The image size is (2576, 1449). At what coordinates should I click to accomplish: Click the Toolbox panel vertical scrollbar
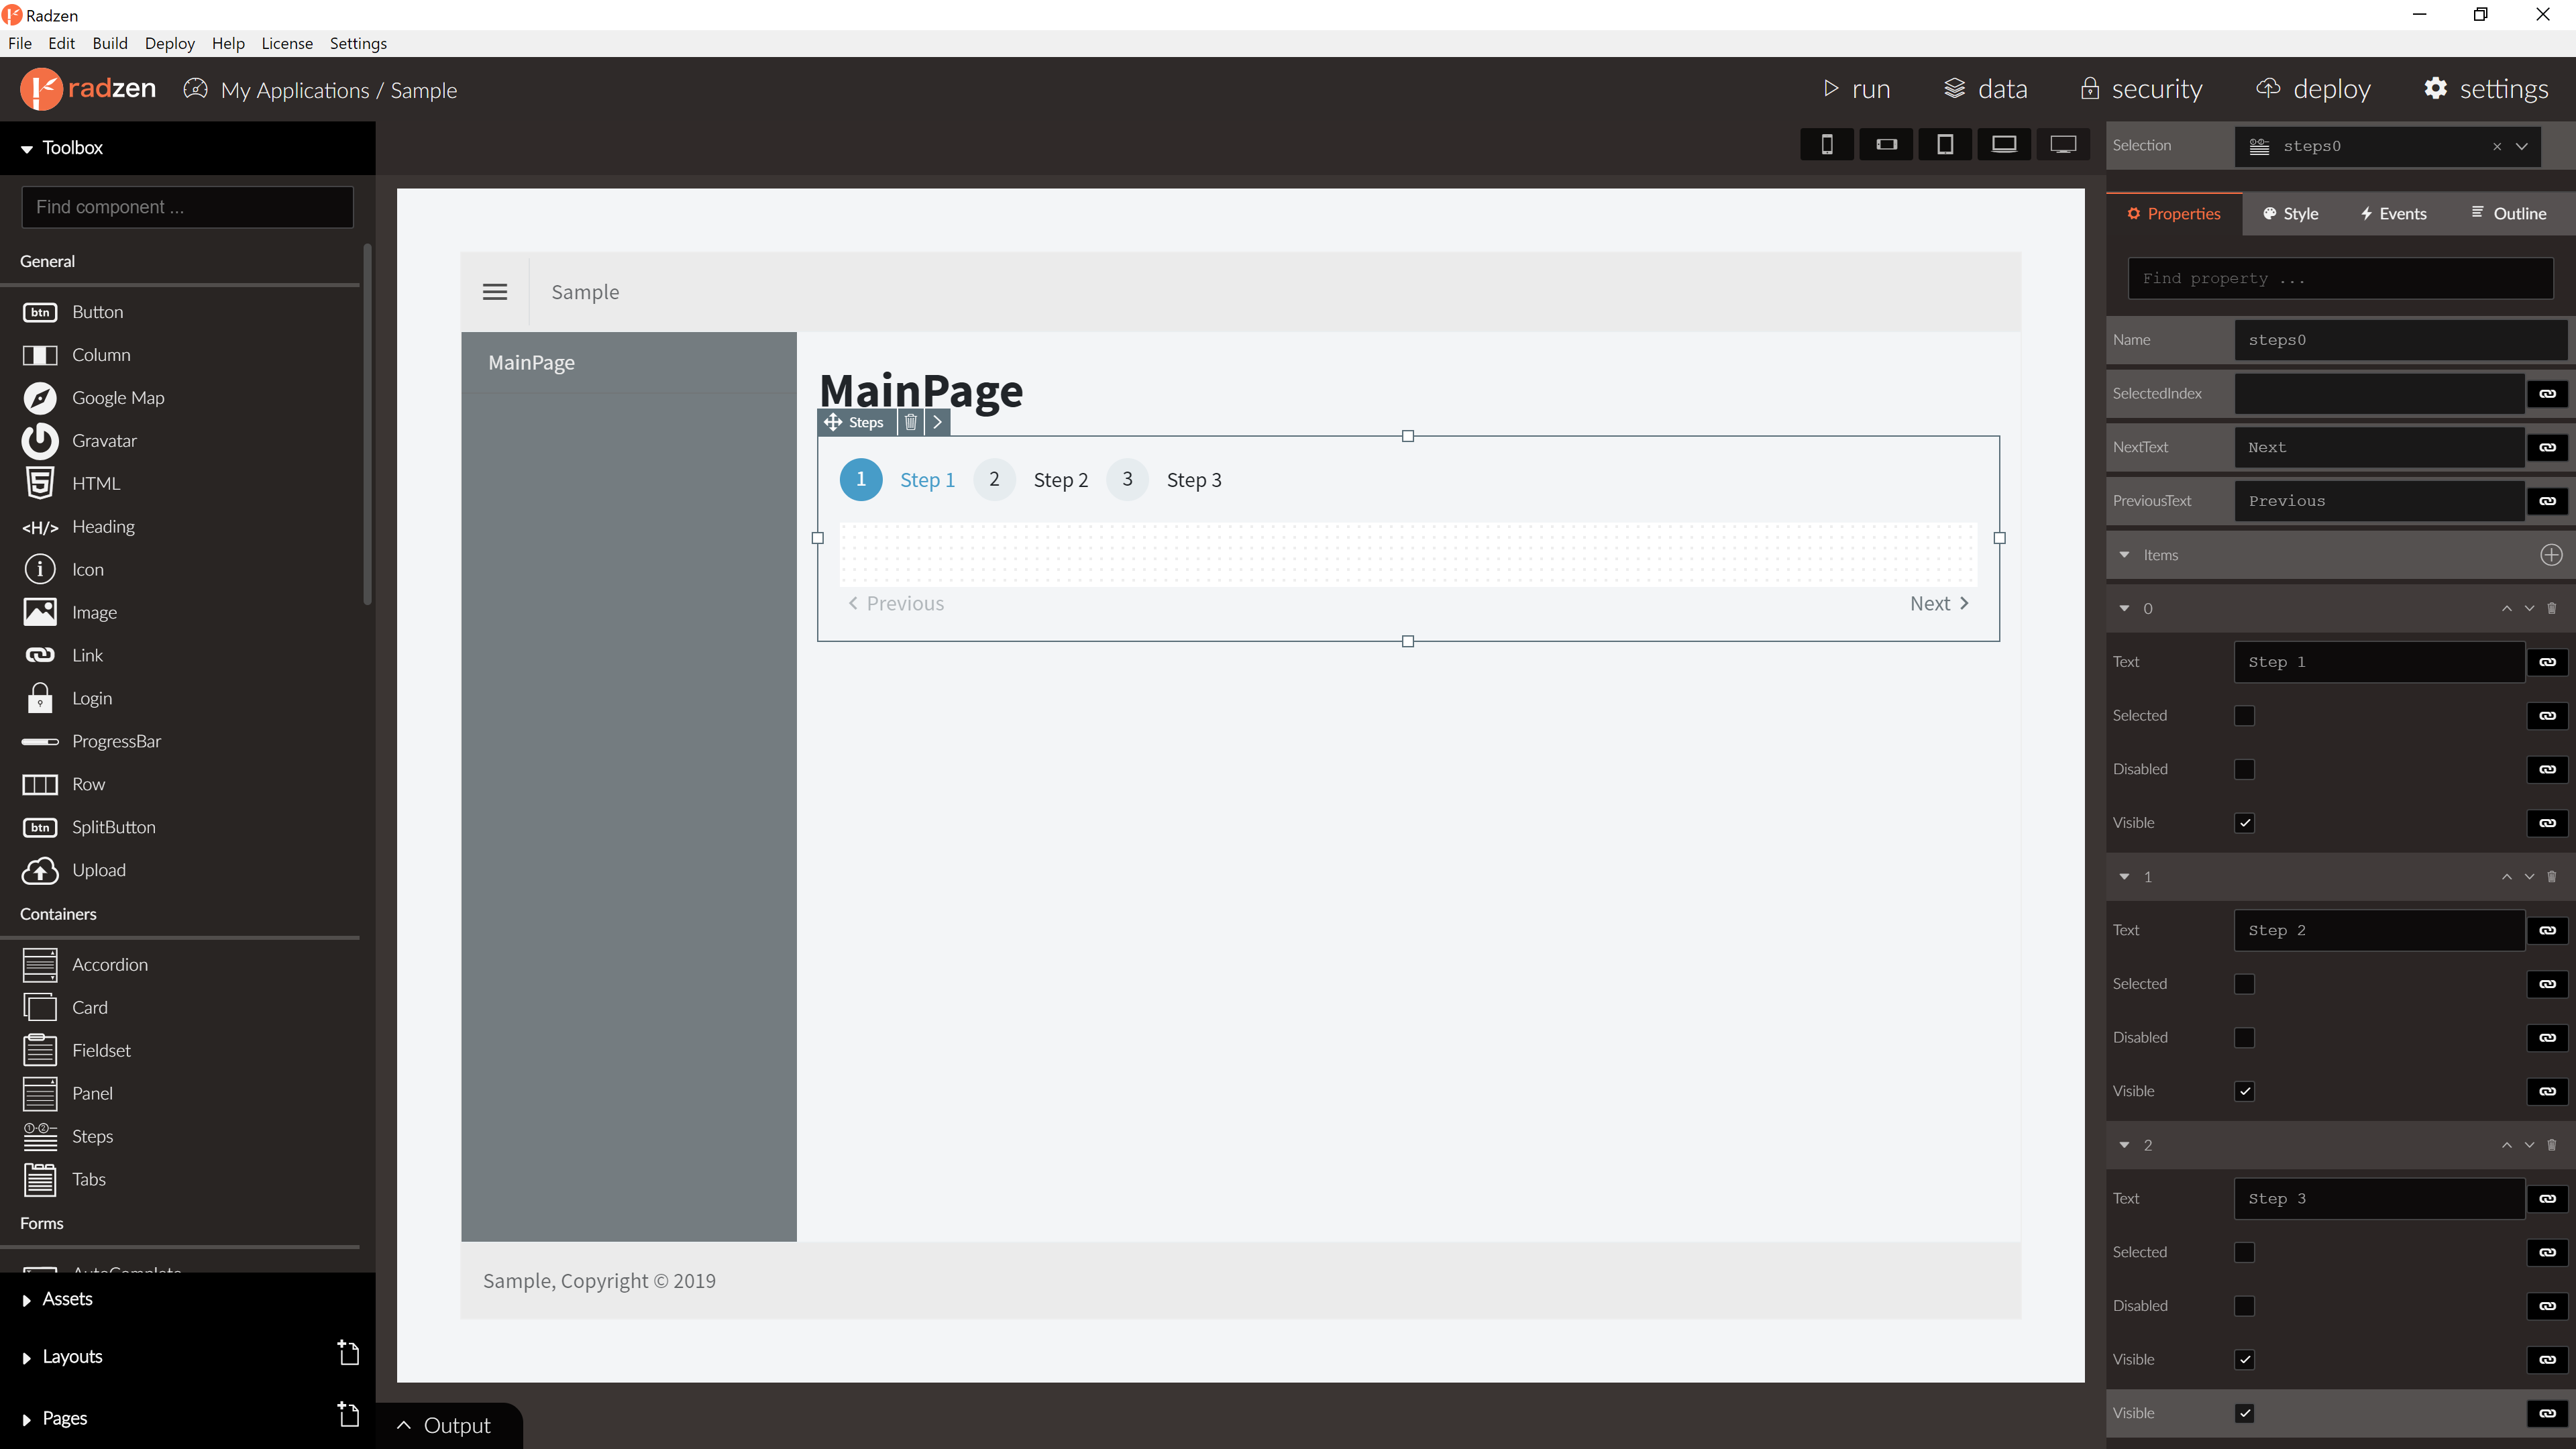coord(367,425)
